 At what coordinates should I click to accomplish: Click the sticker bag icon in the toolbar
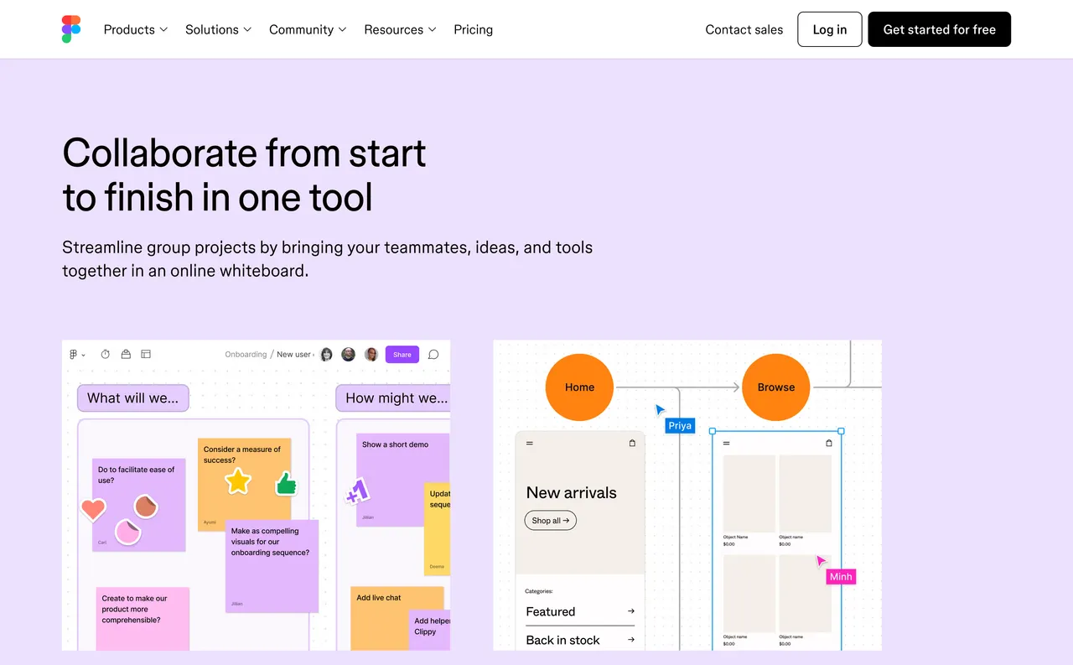[x=126, y=354]
